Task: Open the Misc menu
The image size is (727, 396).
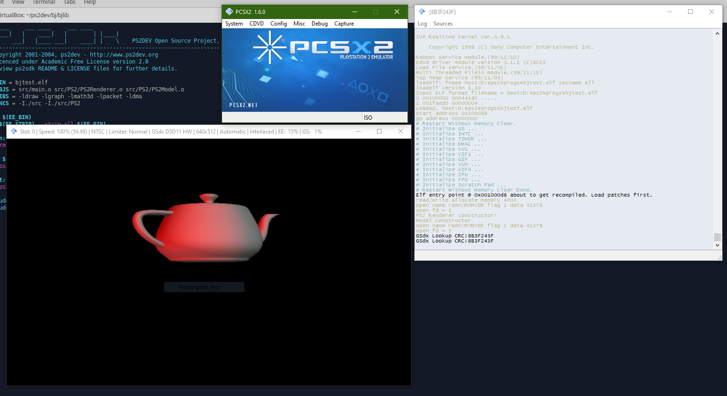Action: click(x=299, y=24)
